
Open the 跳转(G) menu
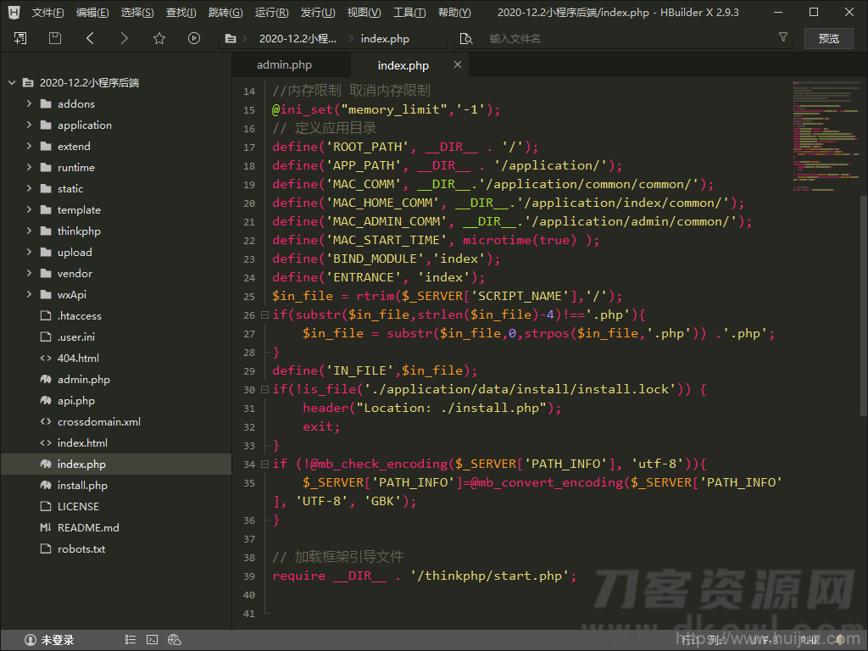click(225, 12)
